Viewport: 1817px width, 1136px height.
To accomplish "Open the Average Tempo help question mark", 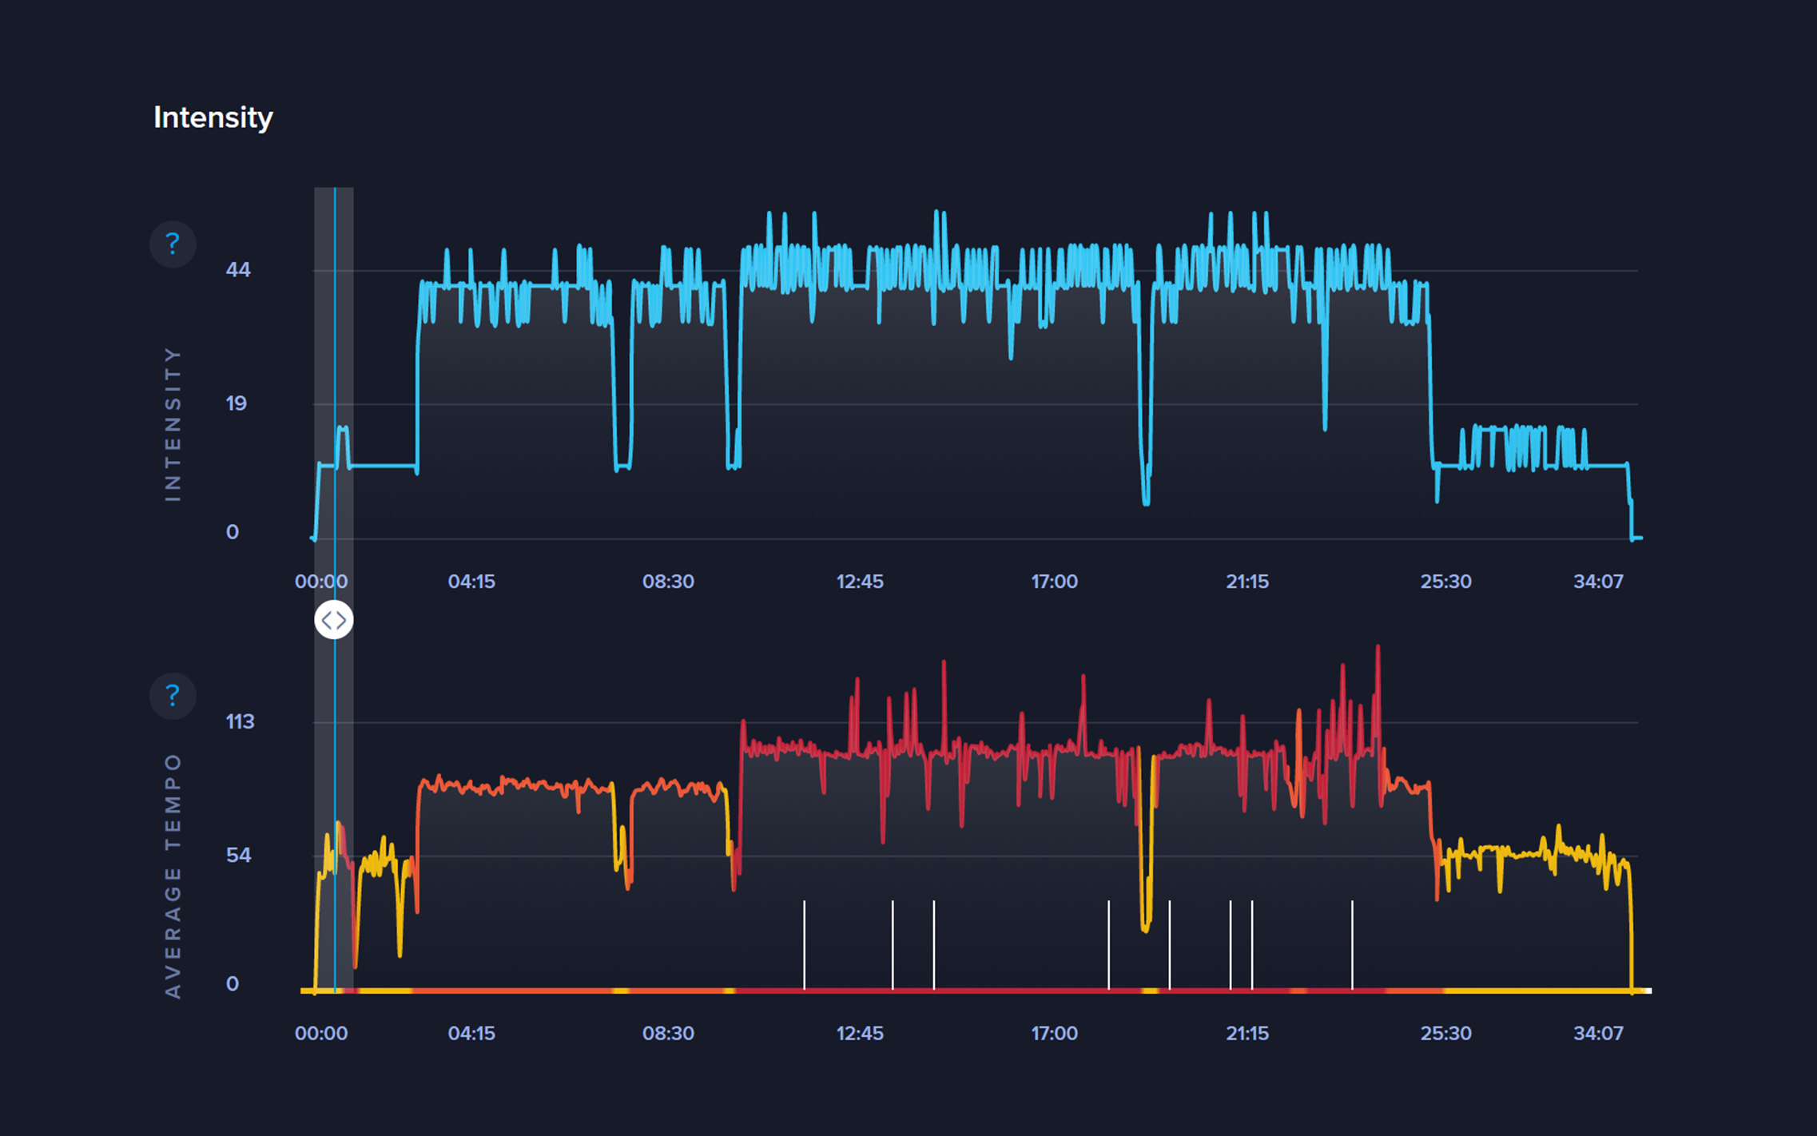I will (173, 696).
